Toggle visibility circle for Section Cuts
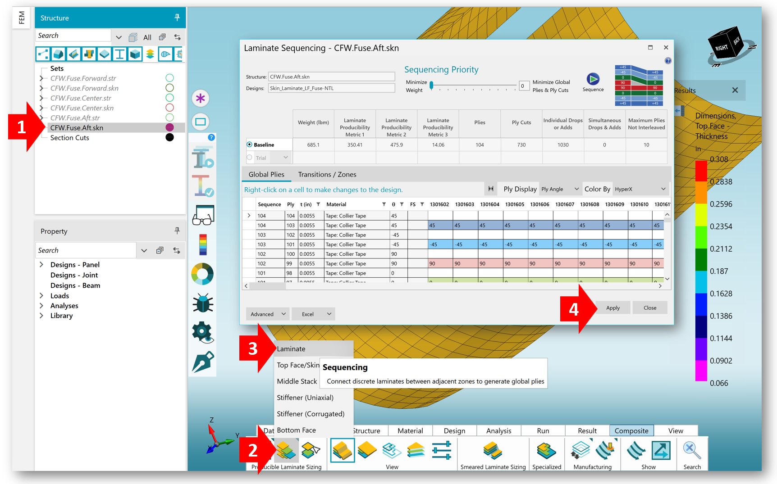The width and height of the screenshot is (777, 484). click(x=169, y=137)
